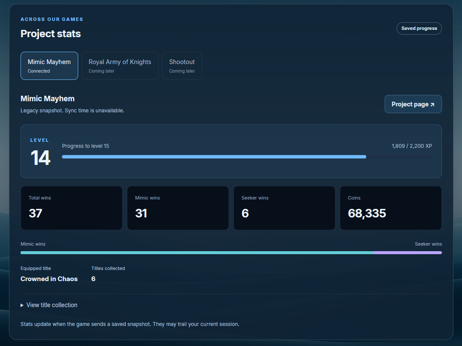Open the Shootout tab

pyautogui.click(x=182, y=66)
